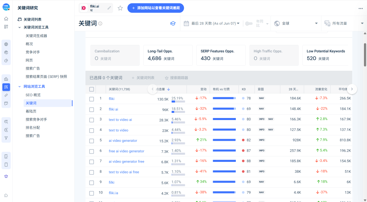Open the crown upgrade icon
The width and height of the screenshot is (367, 202).
[6, 176]
